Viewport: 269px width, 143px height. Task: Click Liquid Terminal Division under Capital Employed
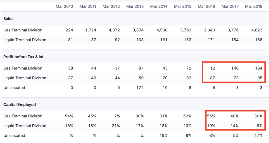[25, 126]
